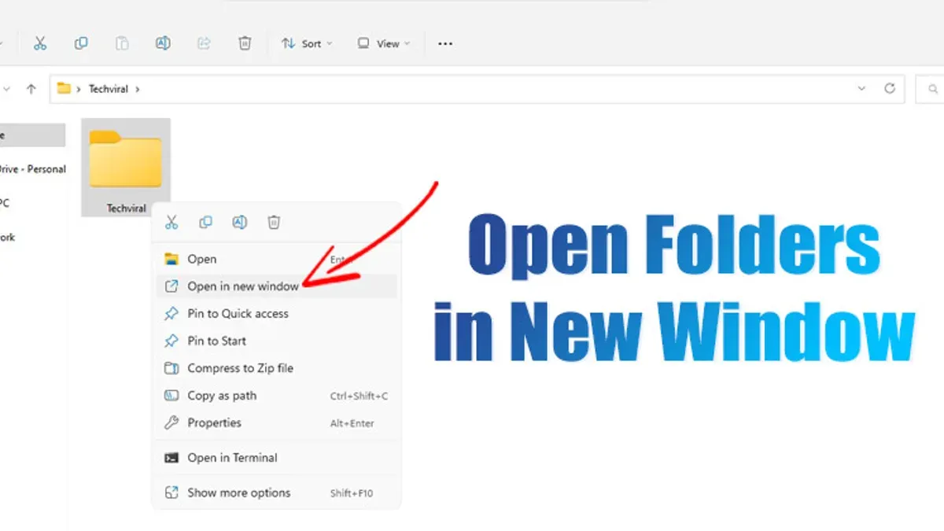Expand the address bar history dropdown
The width and height of the screenshot is (944, 531).
coord(862,89)
